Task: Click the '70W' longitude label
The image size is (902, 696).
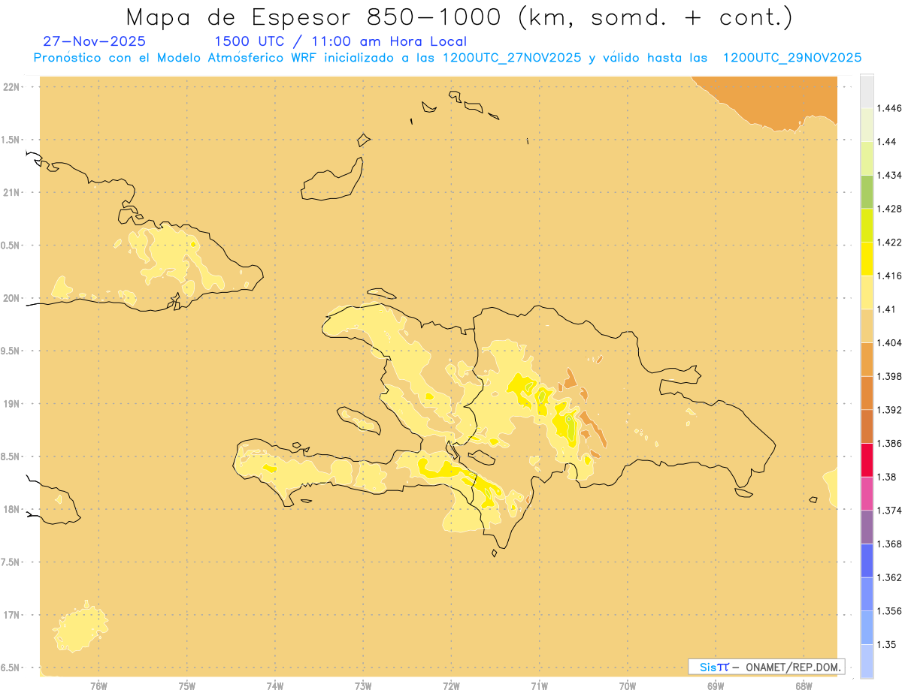Action: click(628, 686)
